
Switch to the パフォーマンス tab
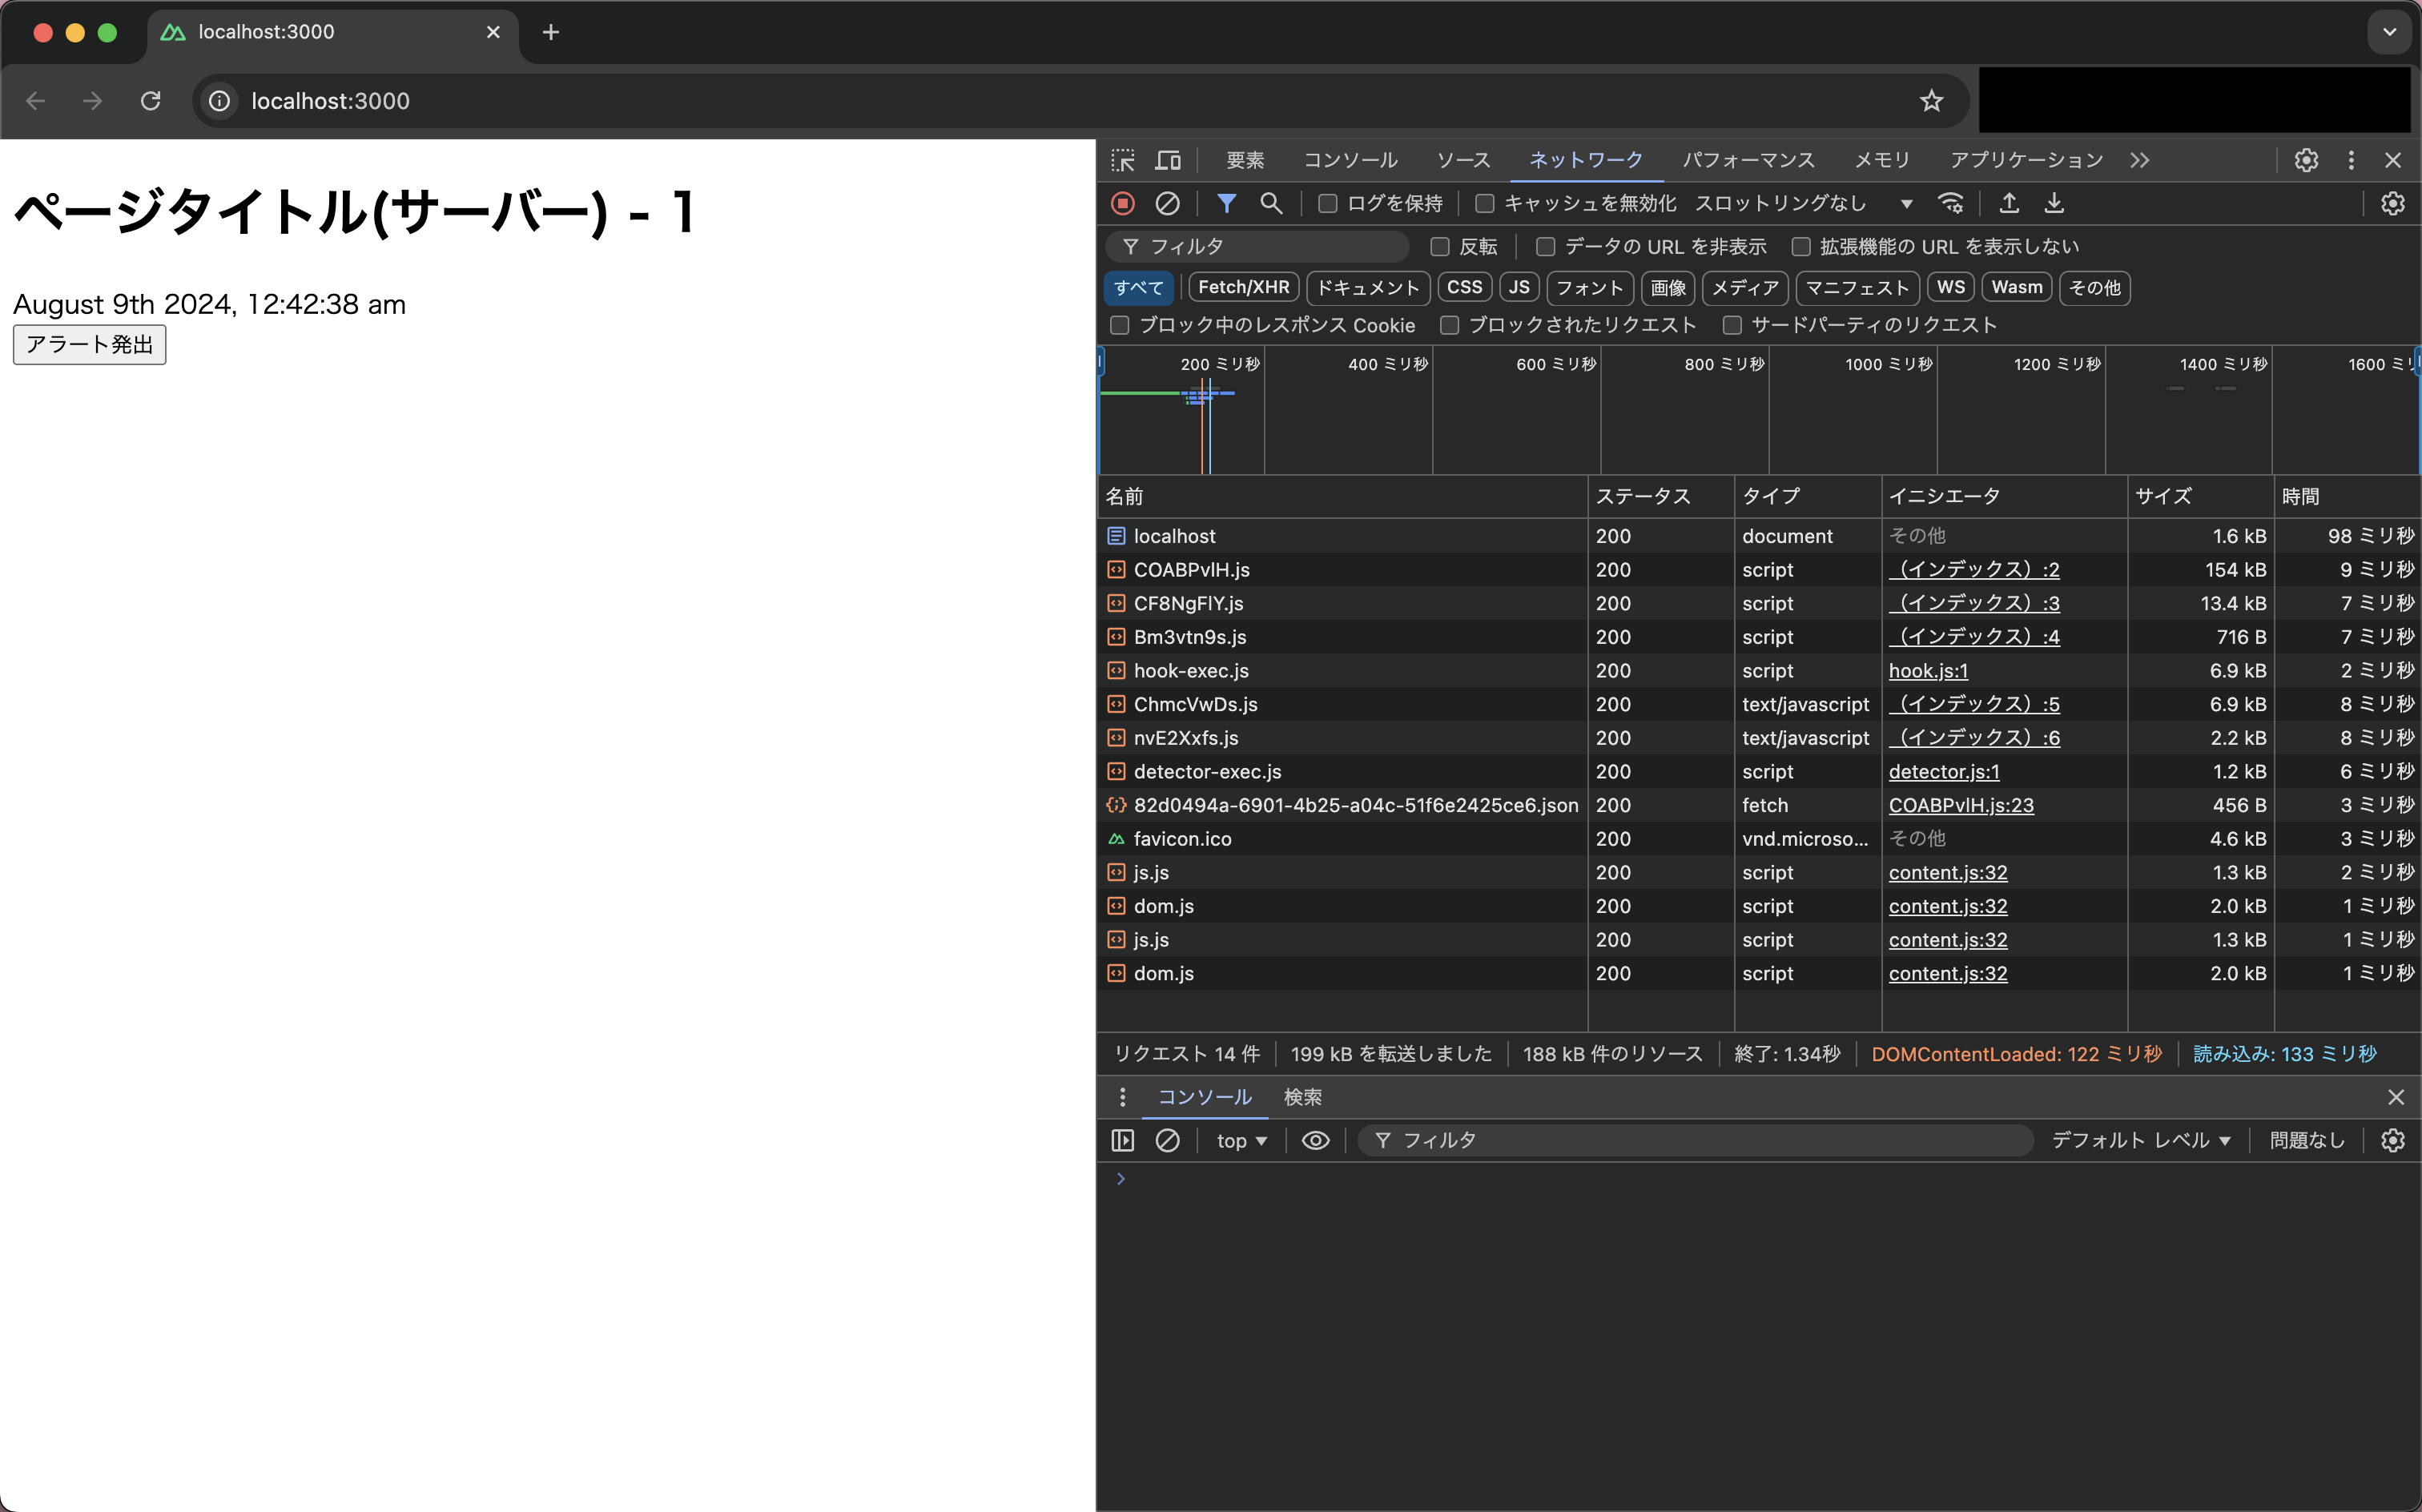pyautogui.click(x=1748, y=160)
